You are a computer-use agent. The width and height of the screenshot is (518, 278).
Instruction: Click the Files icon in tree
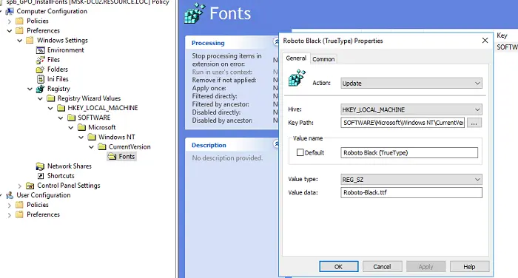tap(40, 60)
